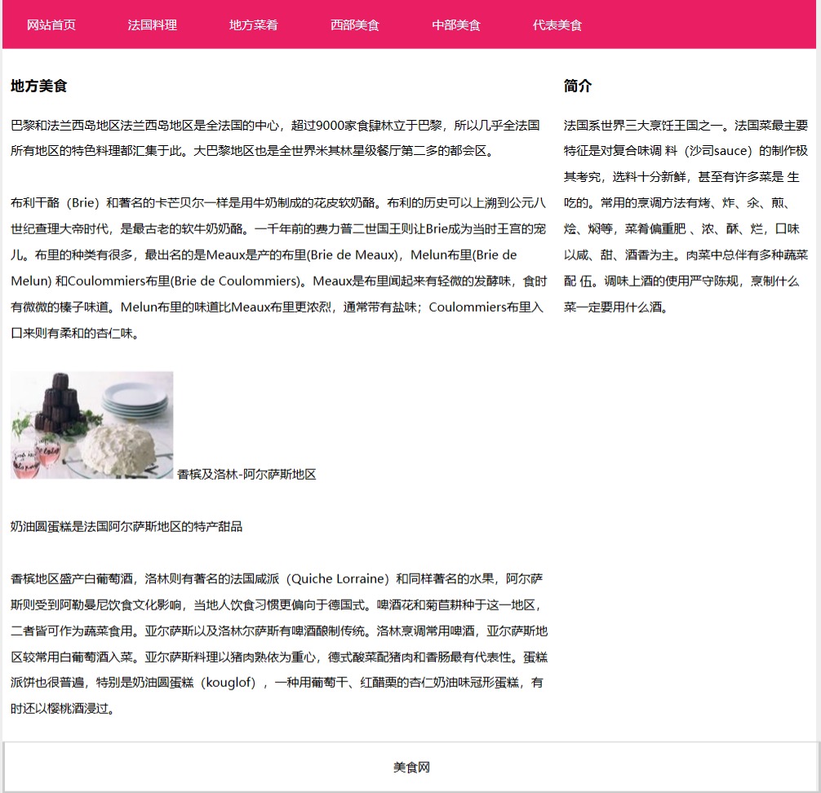This screenshot has height=793, width=821.
Task: Click 代表美食 in the top navigation
Action: (x=557, y=25)
